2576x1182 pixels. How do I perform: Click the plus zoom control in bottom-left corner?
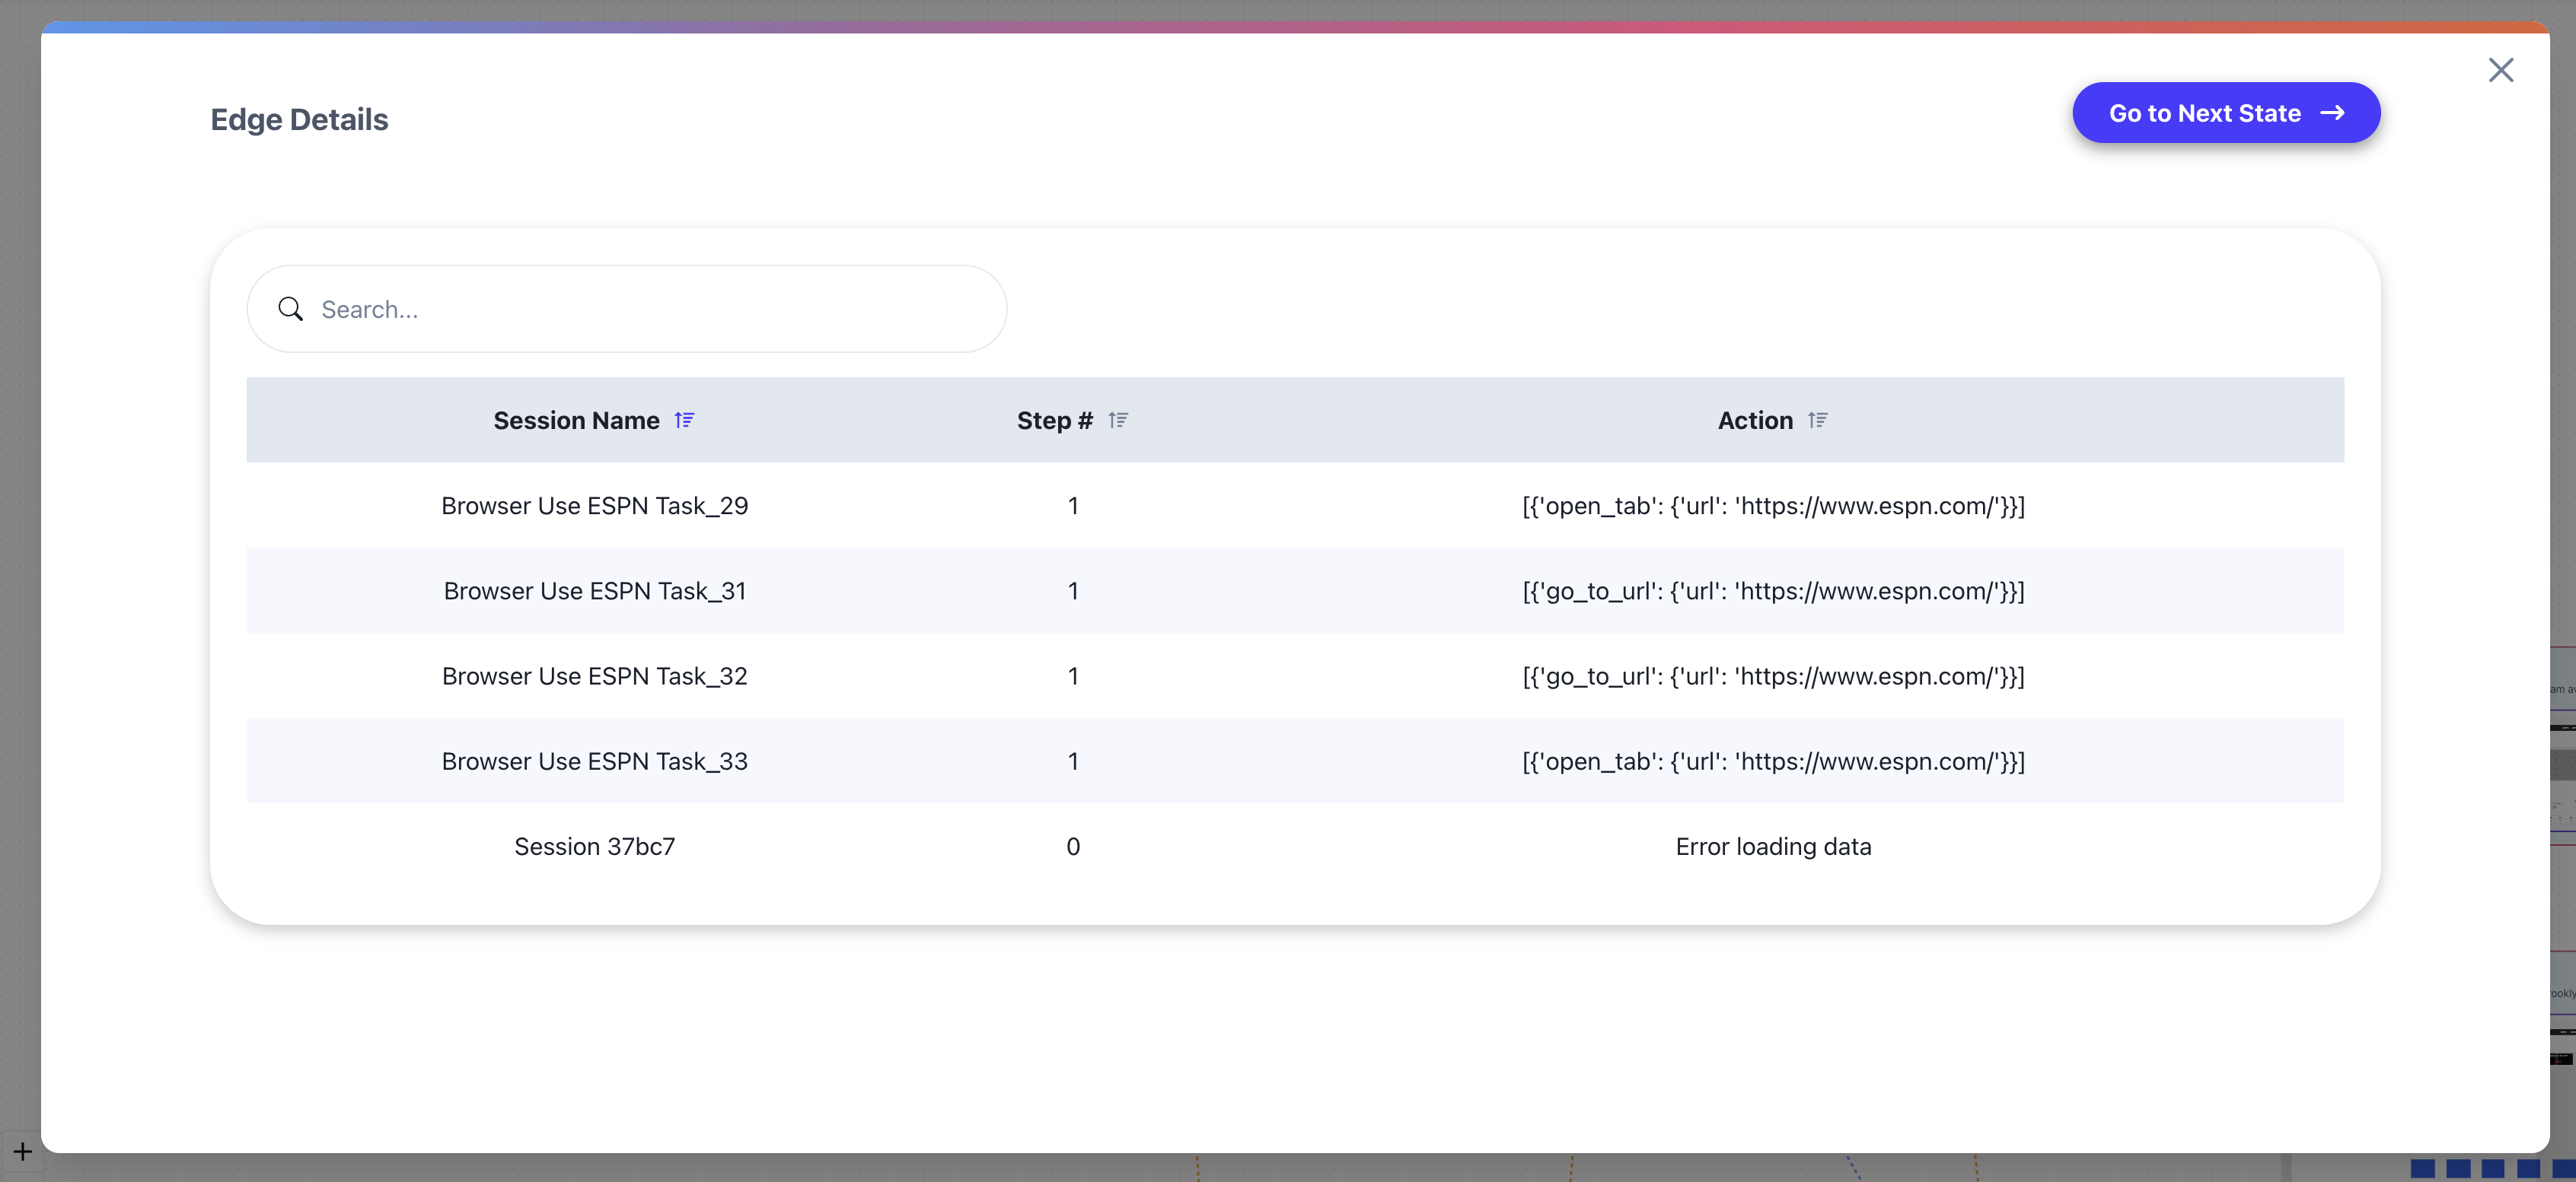coord(21,1151)
